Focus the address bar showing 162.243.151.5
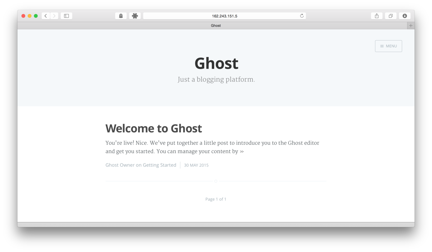 224,16
